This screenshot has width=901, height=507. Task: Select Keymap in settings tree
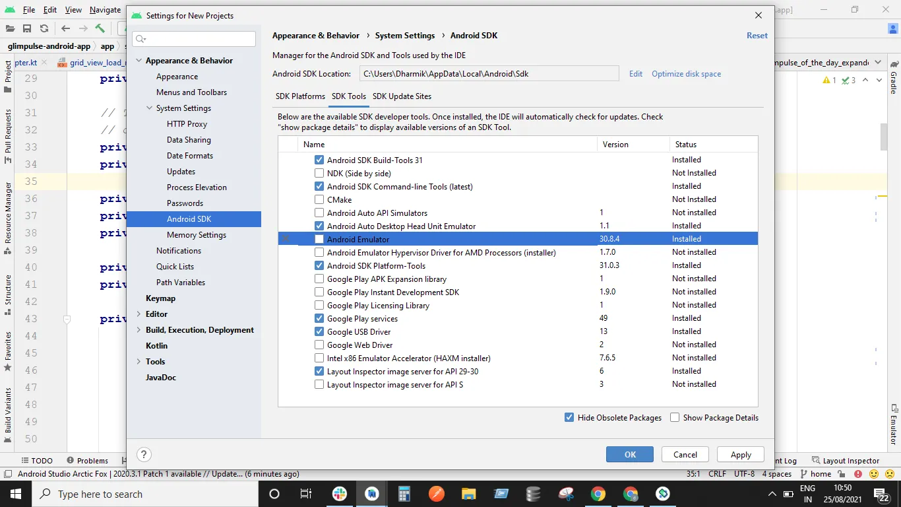click(x=160, y=298)
